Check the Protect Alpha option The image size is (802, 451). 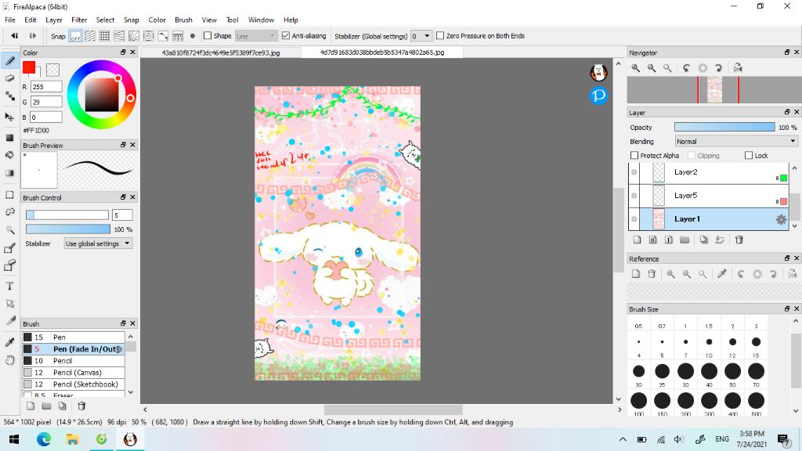click(634, 156)
